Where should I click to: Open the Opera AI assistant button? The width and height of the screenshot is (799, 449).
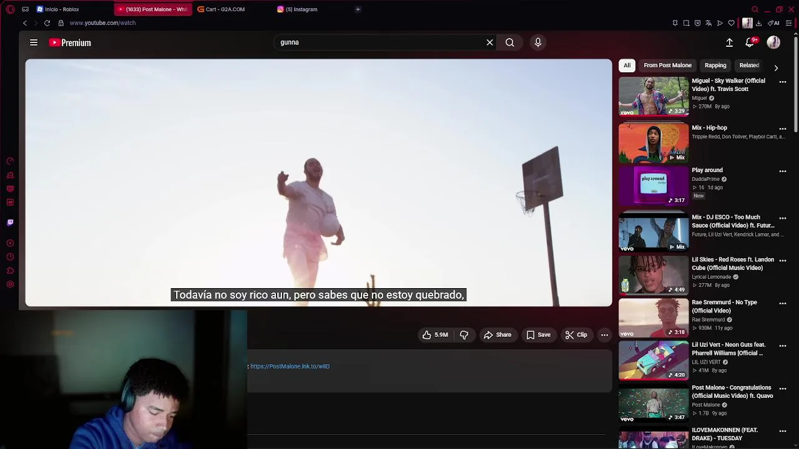click(x=774, y=23)
